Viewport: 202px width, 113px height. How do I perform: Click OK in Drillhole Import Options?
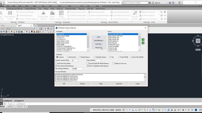(64, 84)
